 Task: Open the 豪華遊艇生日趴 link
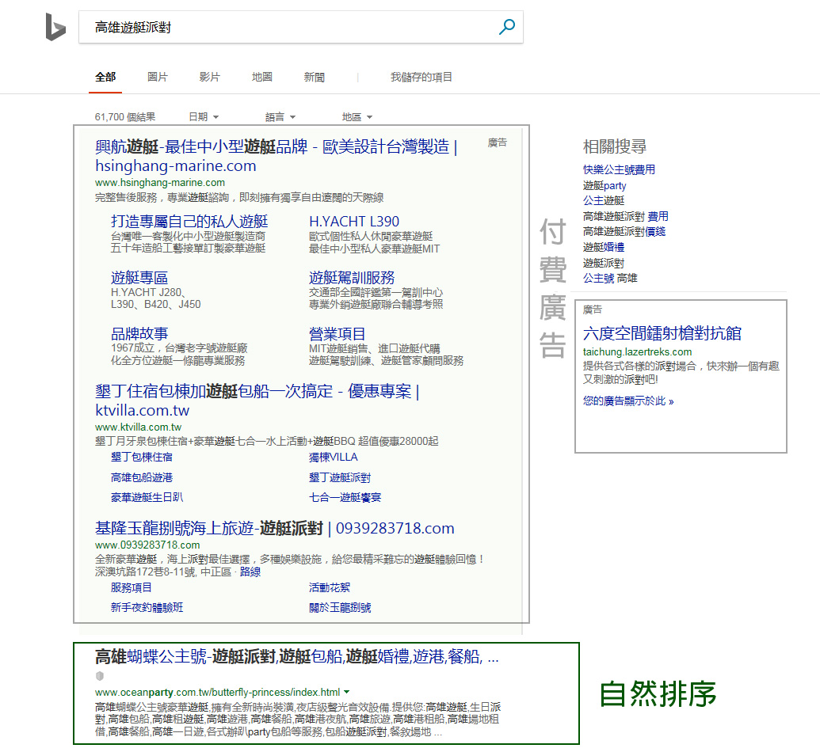click(147, 497)
